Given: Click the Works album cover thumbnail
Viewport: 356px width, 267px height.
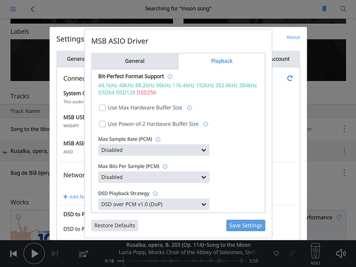Looking at the screenshot, I should click(30, 225).
